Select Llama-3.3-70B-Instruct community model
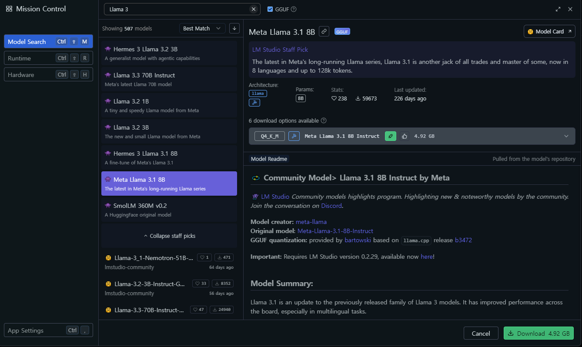 (x=169, y=311)
